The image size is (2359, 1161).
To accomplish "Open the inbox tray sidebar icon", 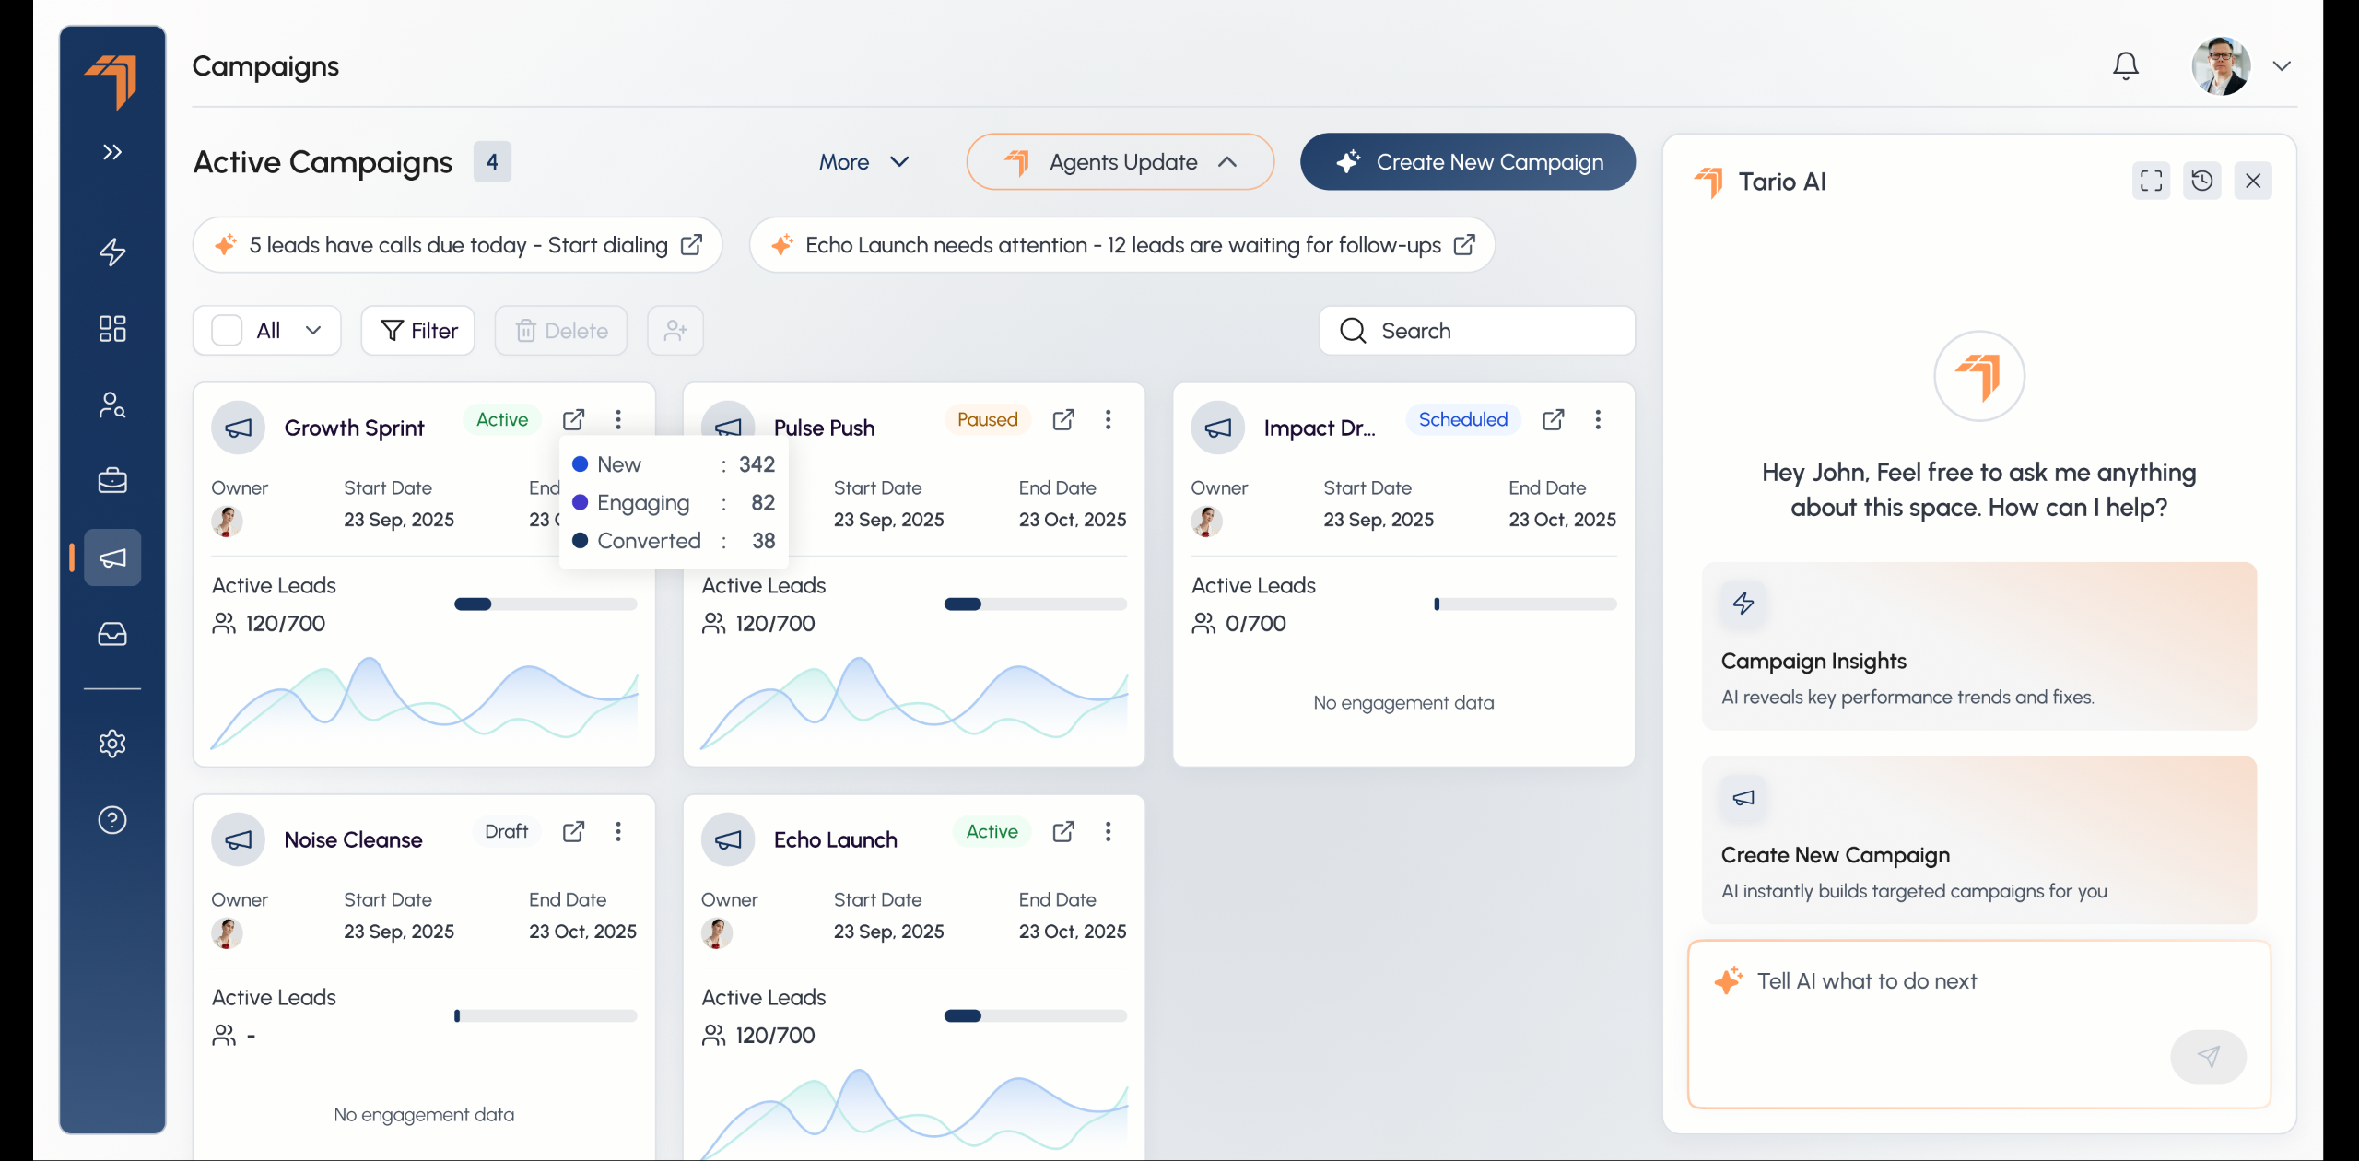I will (112, 634).
